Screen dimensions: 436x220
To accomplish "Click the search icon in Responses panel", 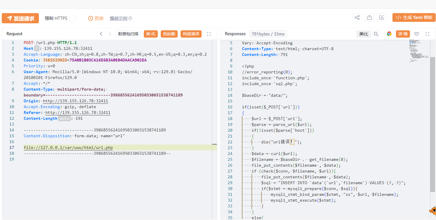I will 376,34.
